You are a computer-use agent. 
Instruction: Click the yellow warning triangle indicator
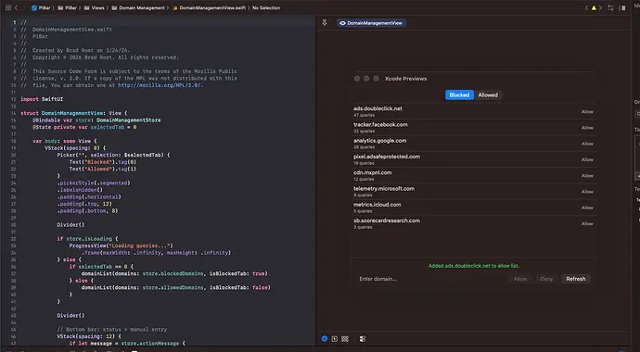pyautogui.click(x=594, y=7)
